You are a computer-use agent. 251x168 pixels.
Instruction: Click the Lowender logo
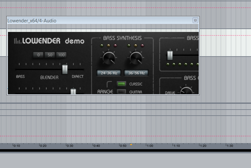(x=37, y=41)
